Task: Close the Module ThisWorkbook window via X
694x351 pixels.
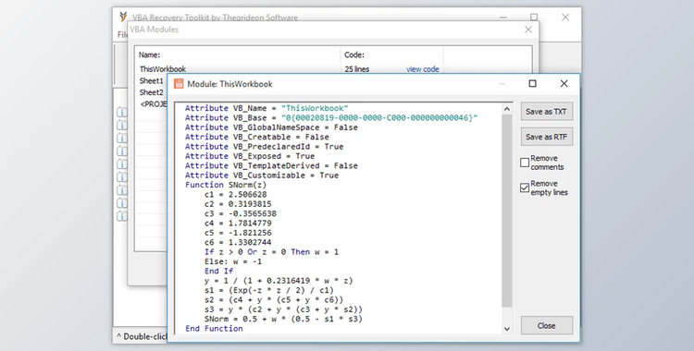Action: tap(564, 83)
